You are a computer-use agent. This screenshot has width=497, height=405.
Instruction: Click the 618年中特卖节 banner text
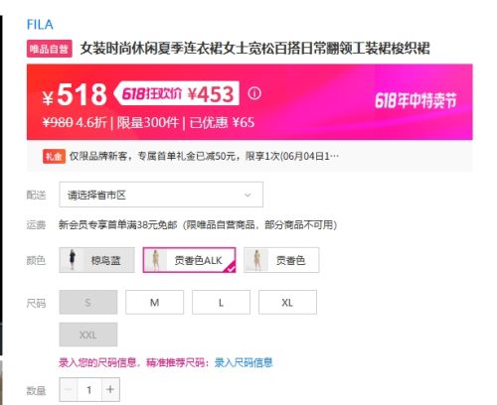click(415, 100)
